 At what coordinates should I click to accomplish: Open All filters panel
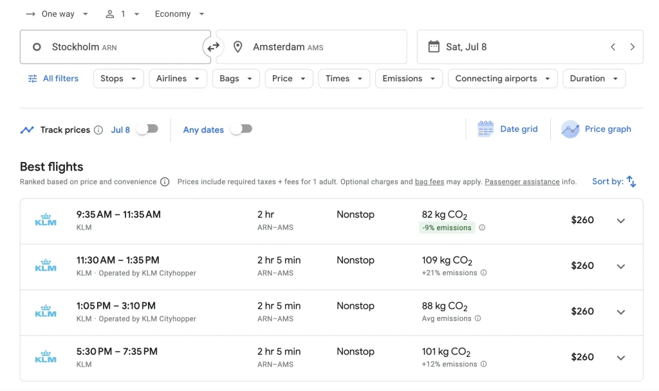53,78
